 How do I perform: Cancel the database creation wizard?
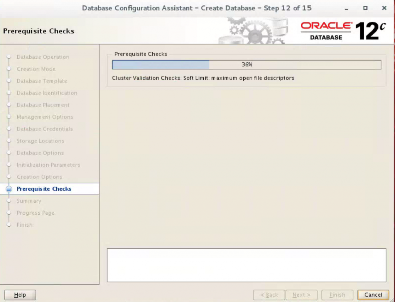[373, 295]
